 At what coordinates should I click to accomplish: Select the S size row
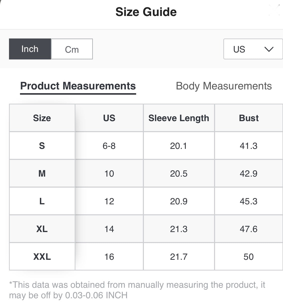click(146, 146)
